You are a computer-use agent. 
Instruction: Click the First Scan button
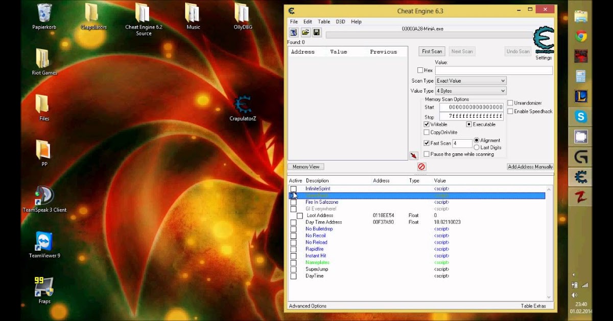(x=432, y=51)
